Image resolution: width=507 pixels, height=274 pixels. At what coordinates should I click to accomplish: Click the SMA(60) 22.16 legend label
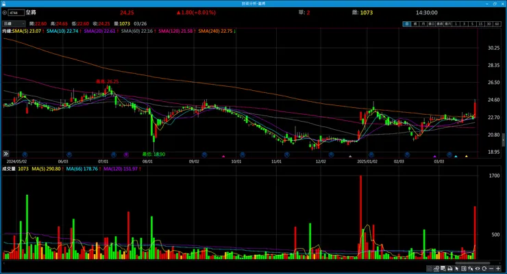point(137,31)
